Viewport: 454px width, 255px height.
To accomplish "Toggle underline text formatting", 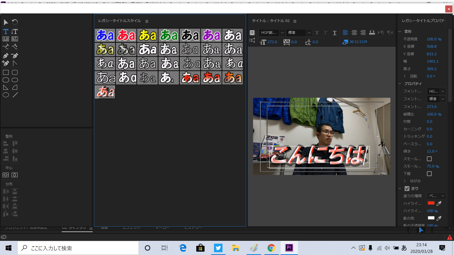I will pyautogui.click(x=334, y=33).
